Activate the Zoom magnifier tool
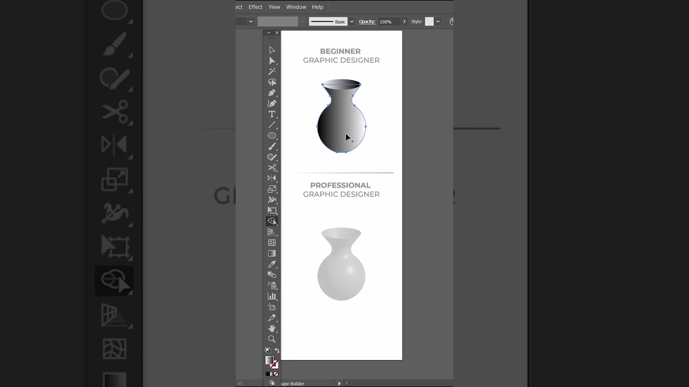Image resolution: width=689 pixels, height=387 pixels. (272, 339)
